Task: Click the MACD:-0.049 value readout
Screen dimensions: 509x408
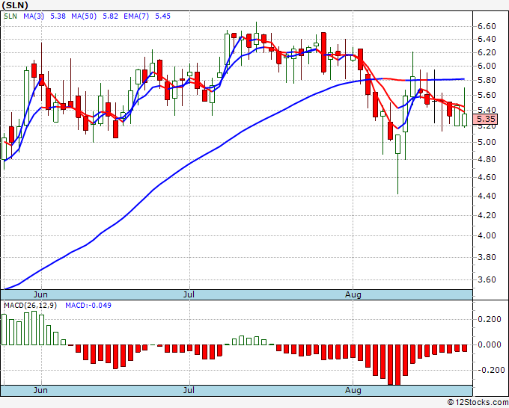Action: pos(88,306)
